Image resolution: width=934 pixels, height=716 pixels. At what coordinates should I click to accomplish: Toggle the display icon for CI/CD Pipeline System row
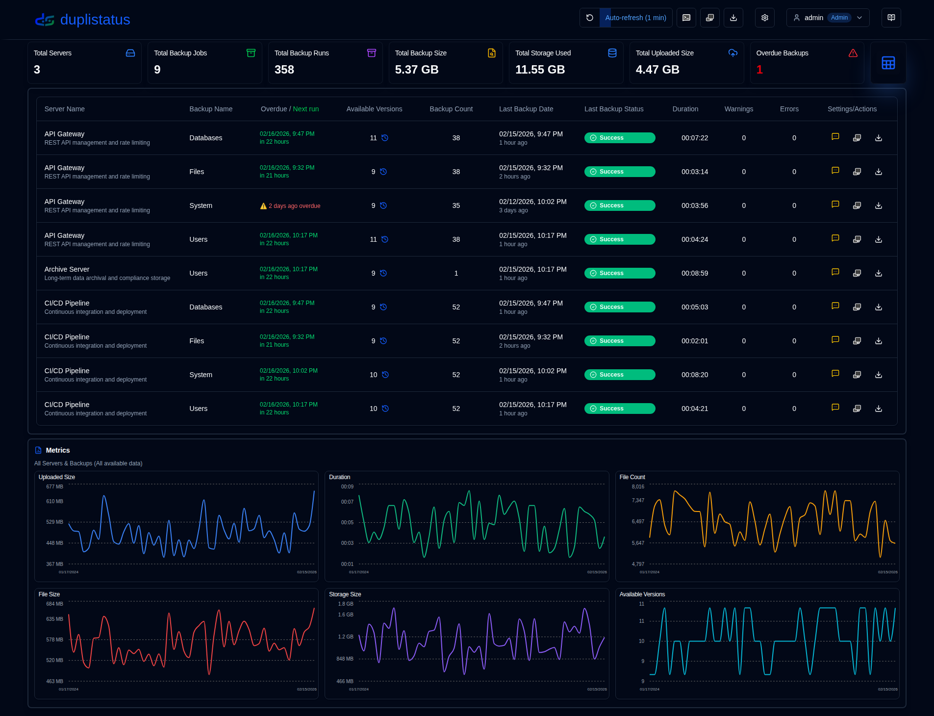click(x=857, y=374)
